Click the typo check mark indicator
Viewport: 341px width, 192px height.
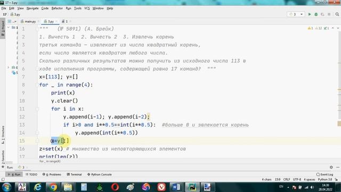(327, 28)
